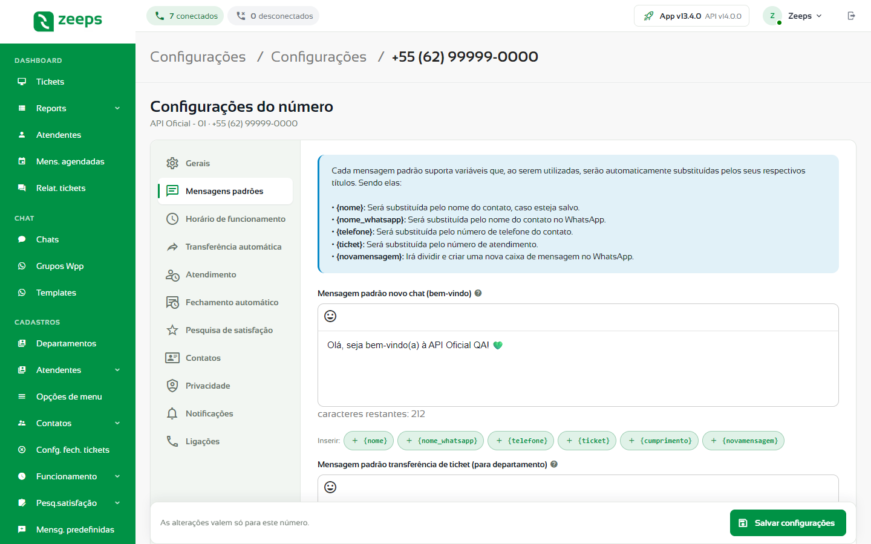Click the Grupos Wpp WhatsApp icon
The image size is (871, 544).
[22, 266]
